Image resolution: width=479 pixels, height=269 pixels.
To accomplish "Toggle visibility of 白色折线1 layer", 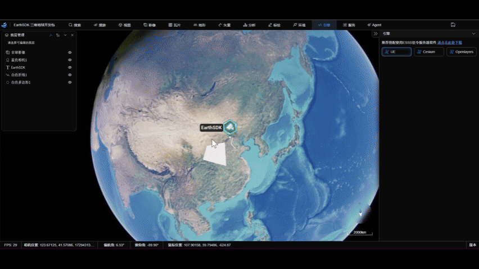I will point(70,75).
